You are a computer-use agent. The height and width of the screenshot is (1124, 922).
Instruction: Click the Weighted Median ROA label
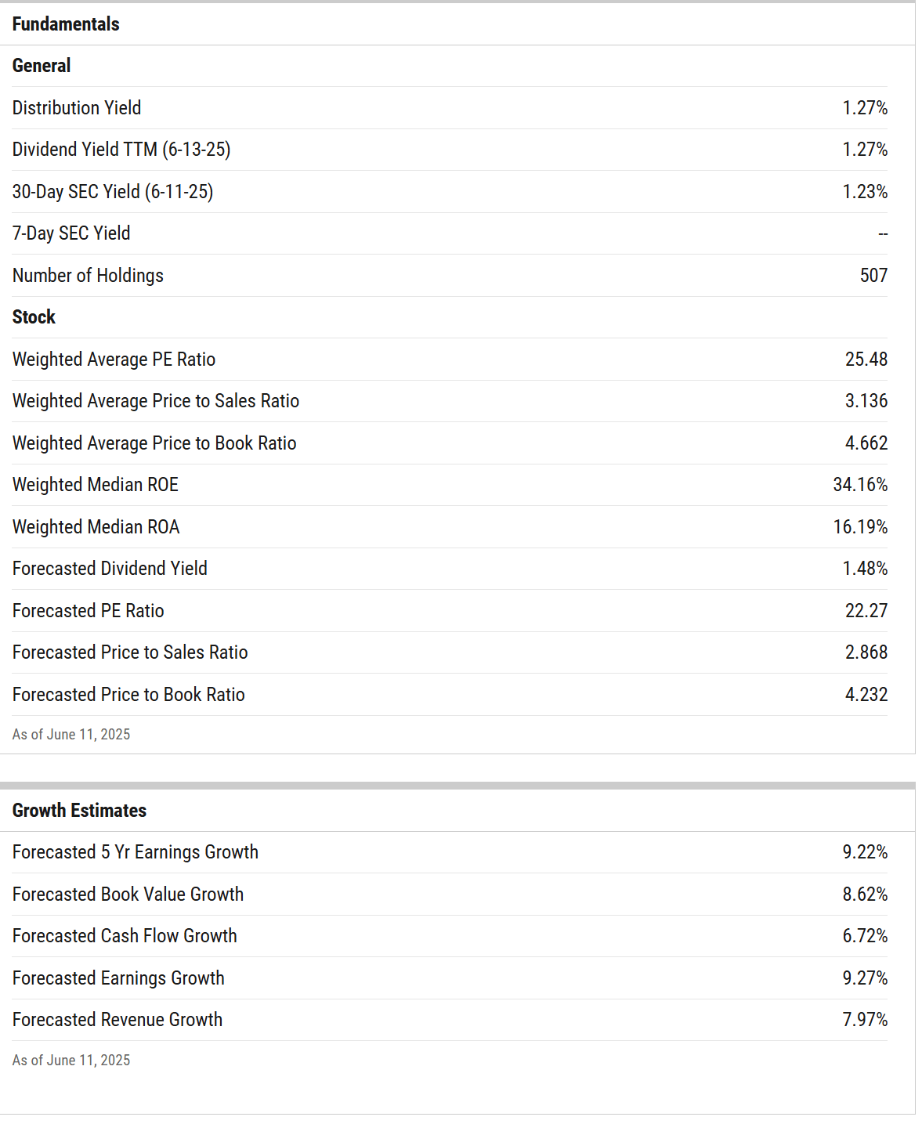click(x=96, y=527)
